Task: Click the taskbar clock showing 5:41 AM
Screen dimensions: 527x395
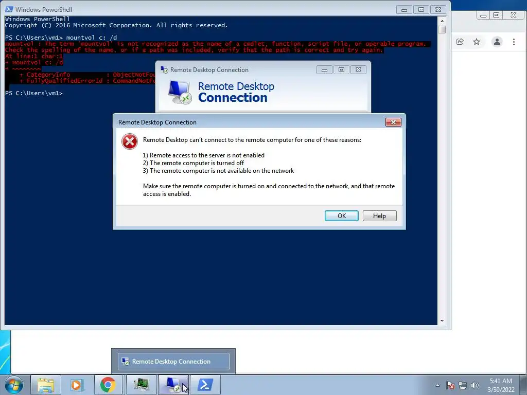Action: point(501,385)
